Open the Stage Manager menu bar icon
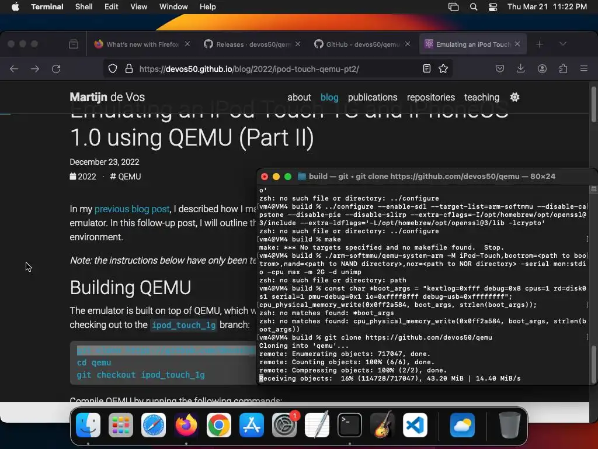Screen dimensions: 598x449 tap(453, 6)
